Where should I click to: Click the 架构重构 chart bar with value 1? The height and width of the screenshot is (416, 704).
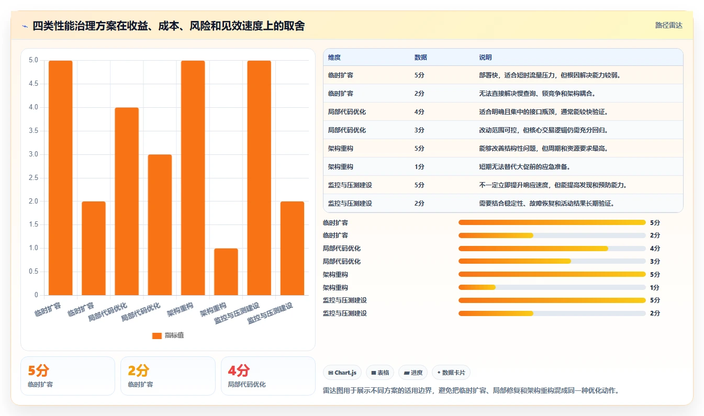(226, 272)
